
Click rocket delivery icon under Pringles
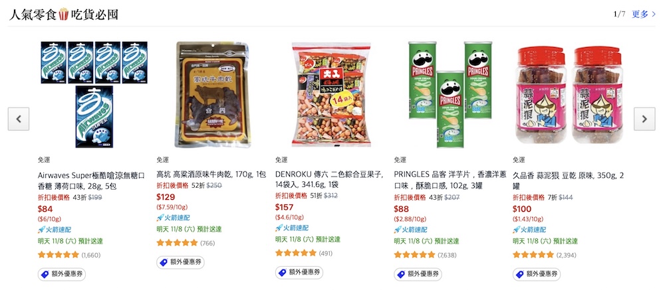pyautogui.click(x=398, y=230)
